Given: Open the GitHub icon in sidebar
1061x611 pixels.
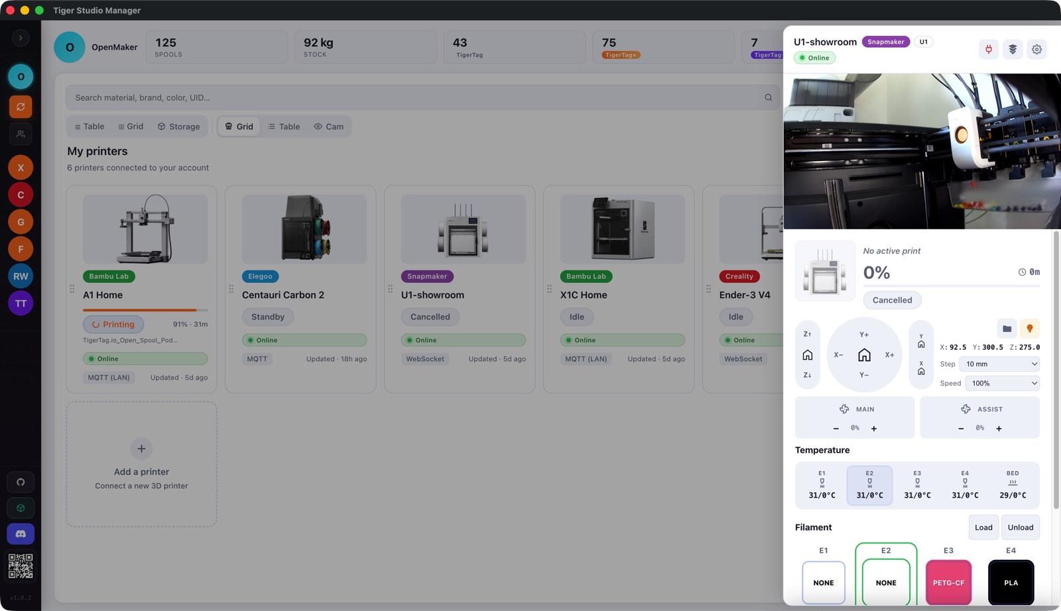Looking at the screenshot, I should [21, 482].
